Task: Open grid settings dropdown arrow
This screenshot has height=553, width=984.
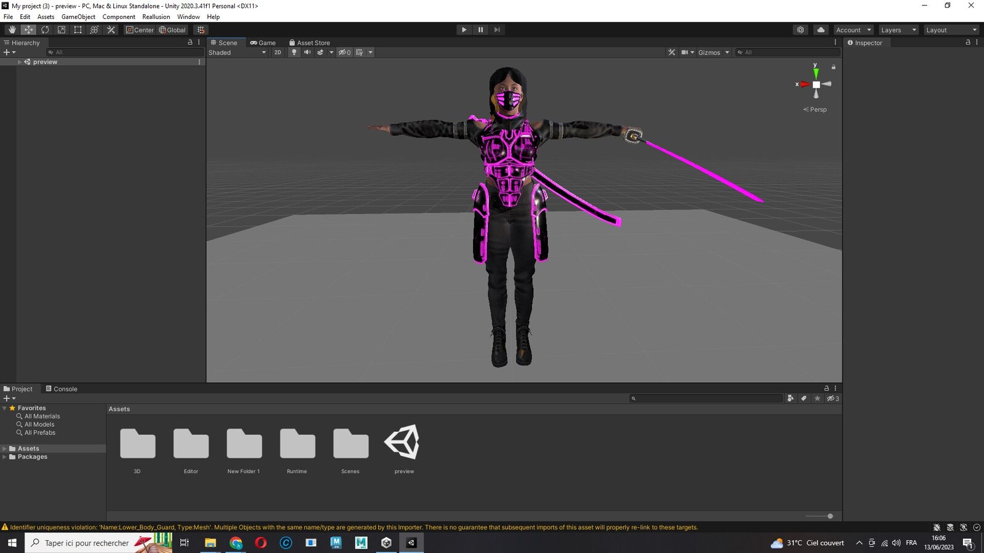Action: (x=370, y=52)
